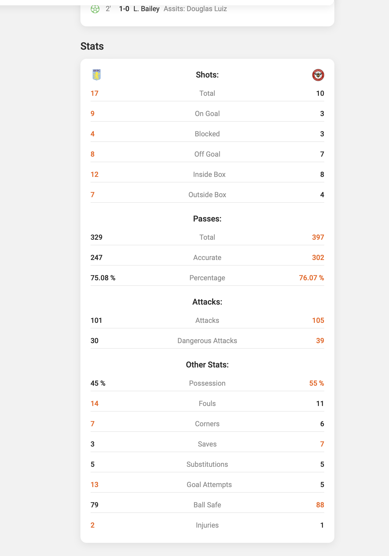Click the 1-0 score text
Viewport: 389px width, 556px height.
click(124, 9)
